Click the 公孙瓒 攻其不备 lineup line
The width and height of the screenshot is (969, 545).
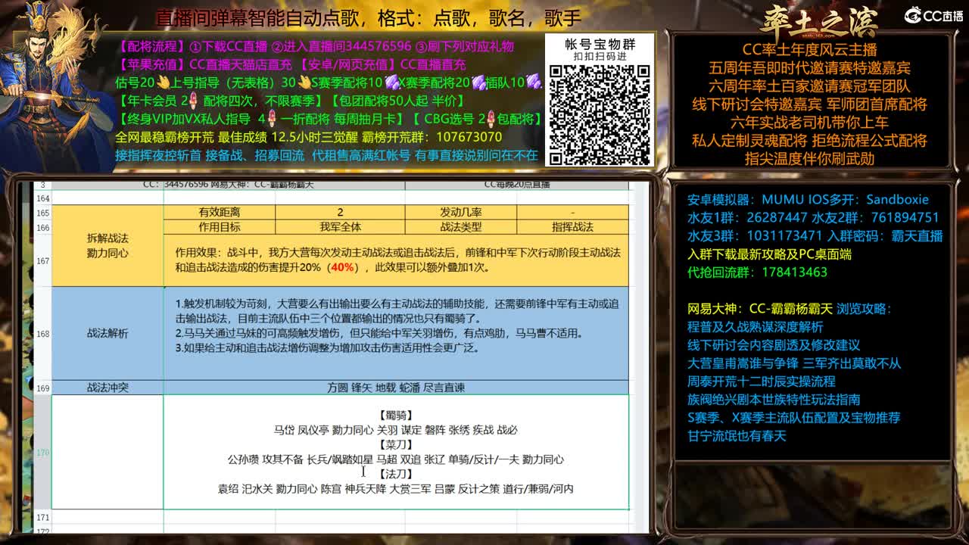[x=396, y=459]
